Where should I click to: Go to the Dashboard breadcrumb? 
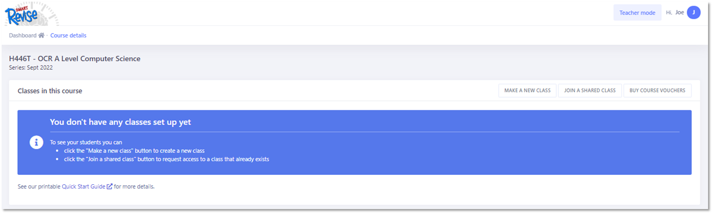23,35
